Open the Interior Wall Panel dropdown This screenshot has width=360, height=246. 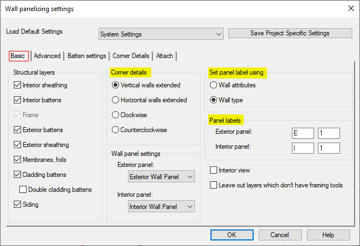click(161, 206)
